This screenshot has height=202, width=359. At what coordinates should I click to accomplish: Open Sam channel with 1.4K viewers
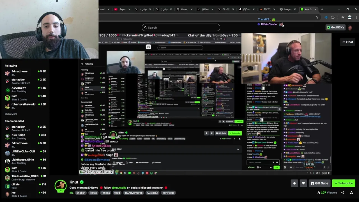click(x=25, y=98)
